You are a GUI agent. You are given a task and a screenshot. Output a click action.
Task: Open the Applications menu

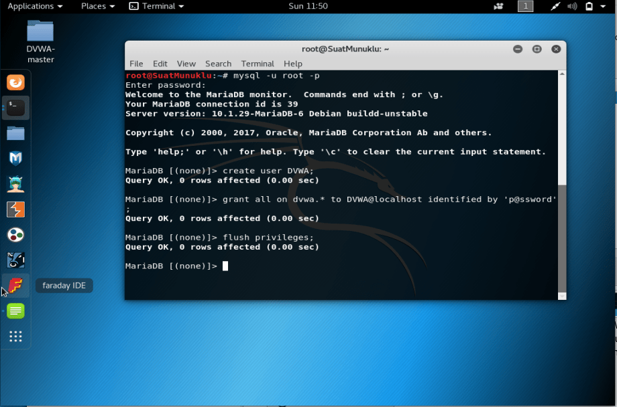pyautogui.click(x=35, y=6)
